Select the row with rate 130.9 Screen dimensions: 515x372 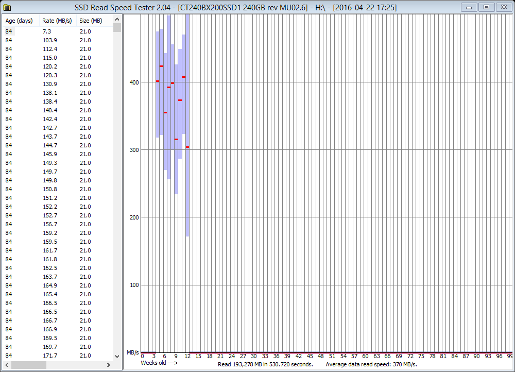(58, 84)
